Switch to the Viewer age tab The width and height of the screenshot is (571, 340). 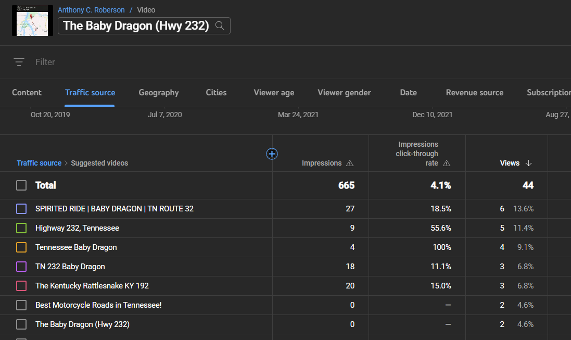[274, 93]
